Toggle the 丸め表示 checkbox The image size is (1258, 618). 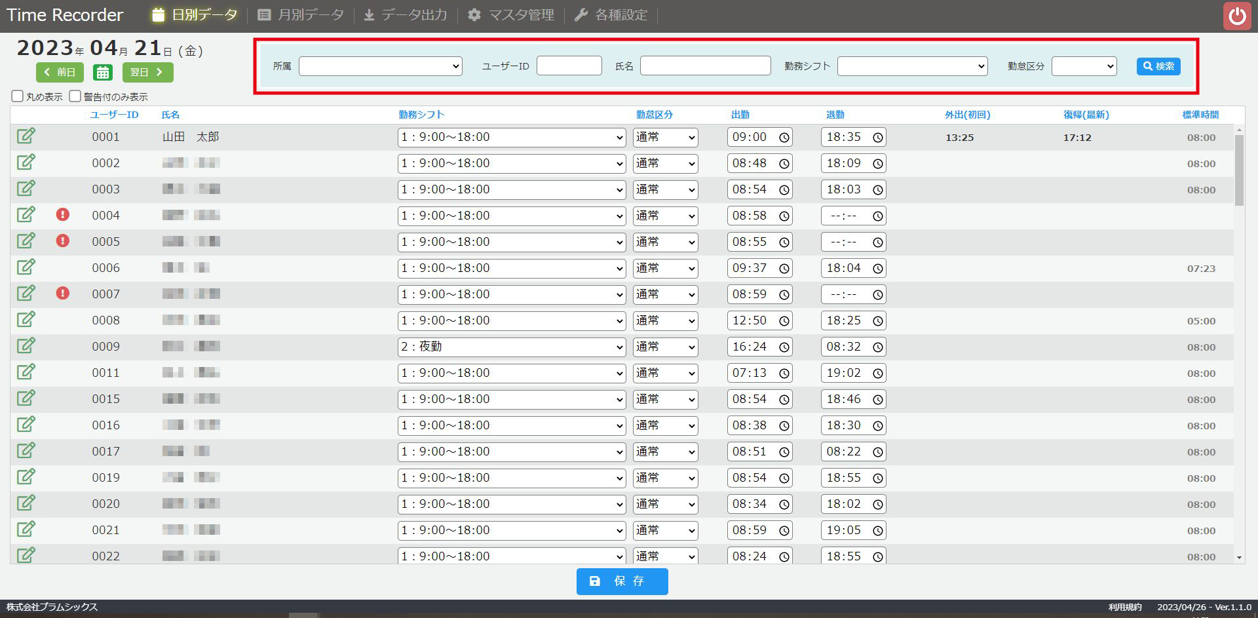pos(18,96)
